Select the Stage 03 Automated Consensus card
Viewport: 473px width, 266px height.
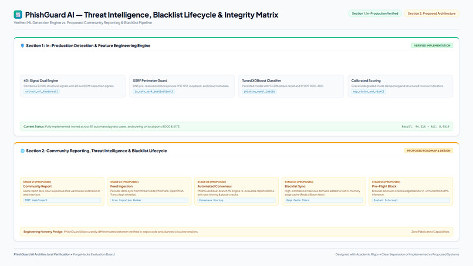(237, 191)
